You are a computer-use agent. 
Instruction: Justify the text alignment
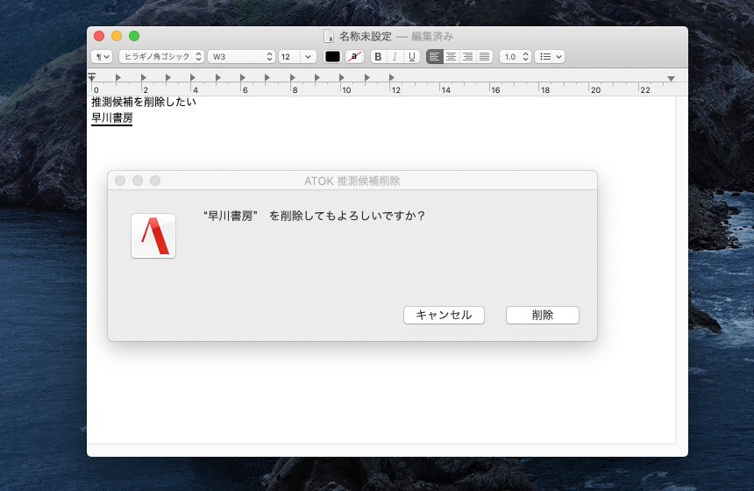(484, 56)
